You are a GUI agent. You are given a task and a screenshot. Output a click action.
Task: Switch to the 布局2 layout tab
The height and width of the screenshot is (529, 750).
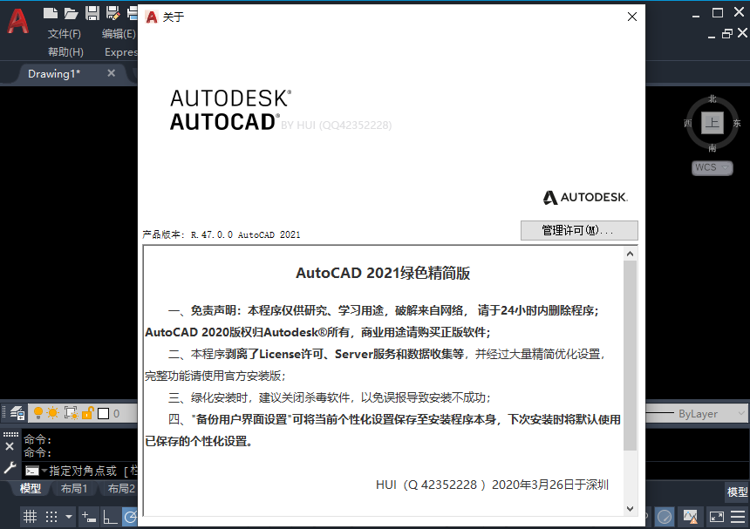click(121, 488)
